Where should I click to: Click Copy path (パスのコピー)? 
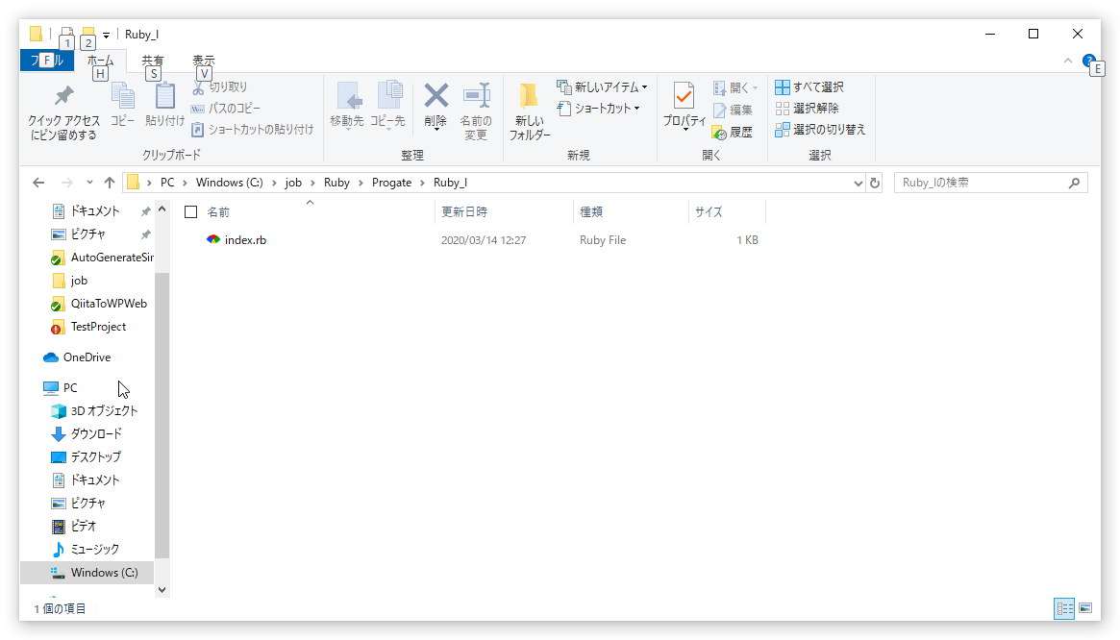coord(226,109)
